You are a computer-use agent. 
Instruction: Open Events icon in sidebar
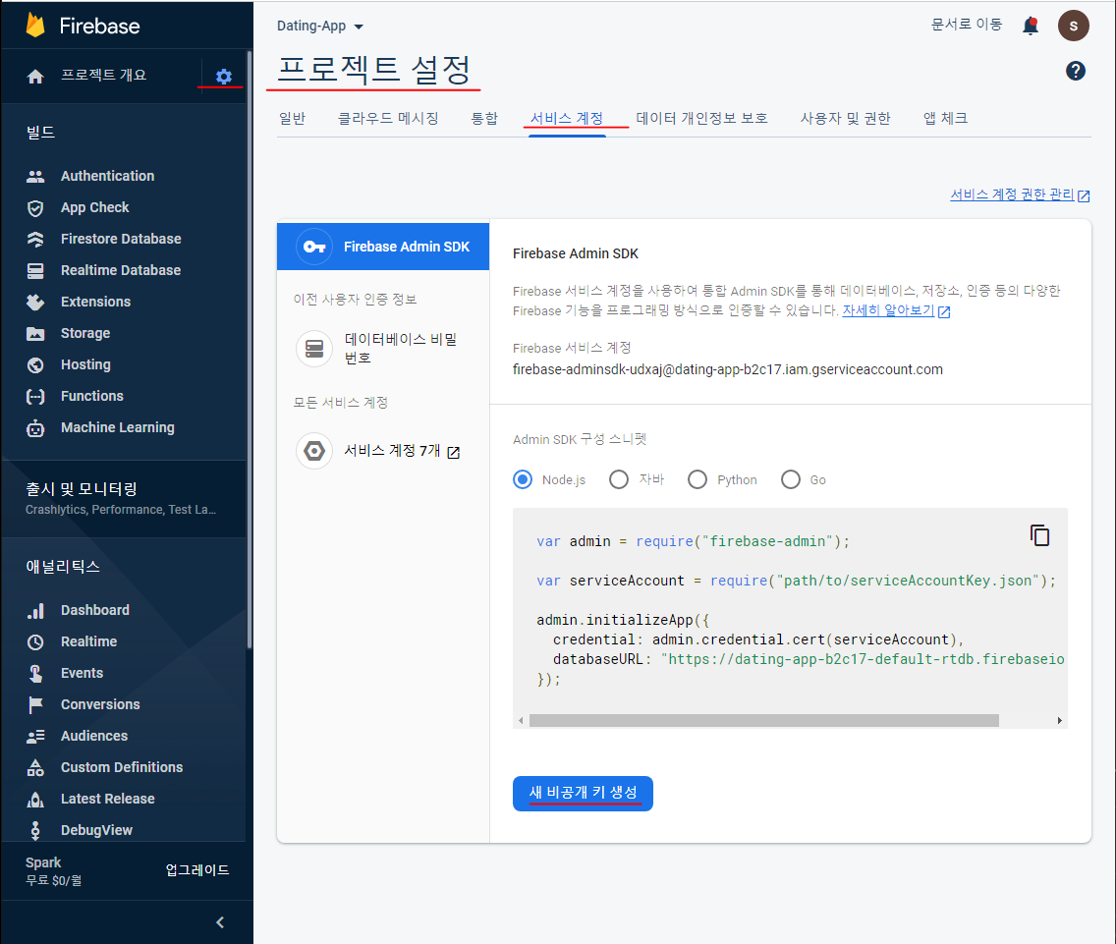[x=35, y=674]
